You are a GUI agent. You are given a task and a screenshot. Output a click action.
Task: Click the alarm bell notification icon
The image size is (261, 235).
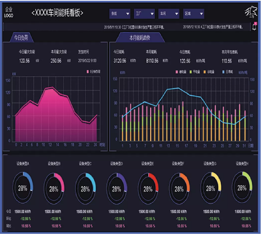[254, 27]
